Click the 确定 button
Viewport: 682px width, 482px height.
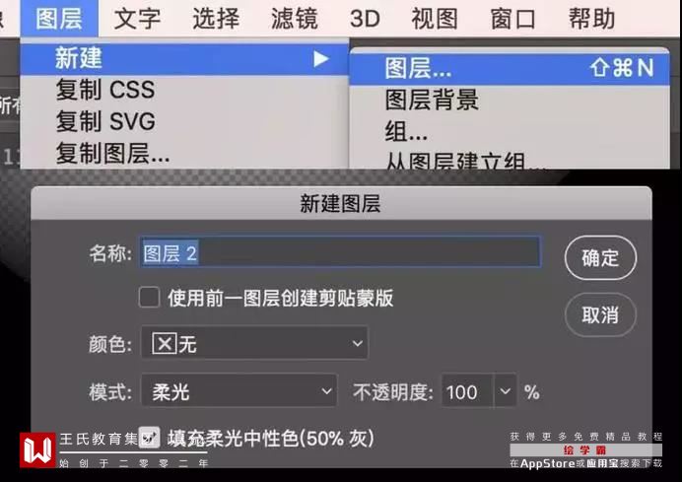(600, 257)
